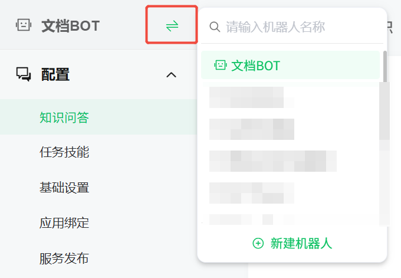Click the switch-robot swap arrows icon

pyautogui.click(x=172, y=26)
